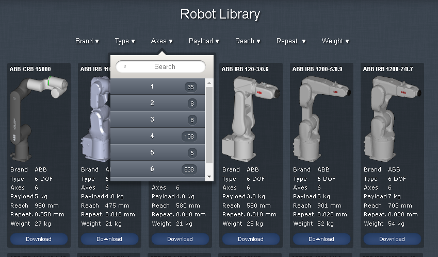
Task: Click the 703 mm reach value
Action: 400,205
